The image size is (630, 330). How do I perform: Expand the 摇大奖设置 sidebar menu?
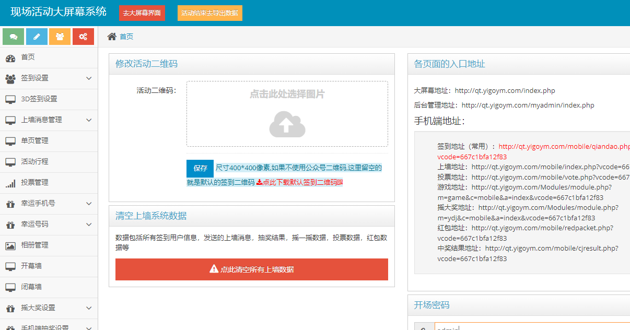[x=88, y=308]
